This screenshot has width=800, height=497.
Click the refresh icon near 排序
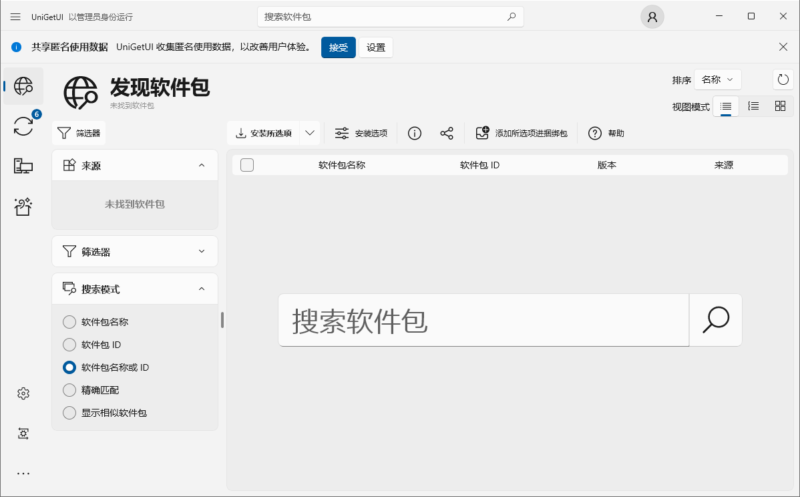[x=783, y=79]
